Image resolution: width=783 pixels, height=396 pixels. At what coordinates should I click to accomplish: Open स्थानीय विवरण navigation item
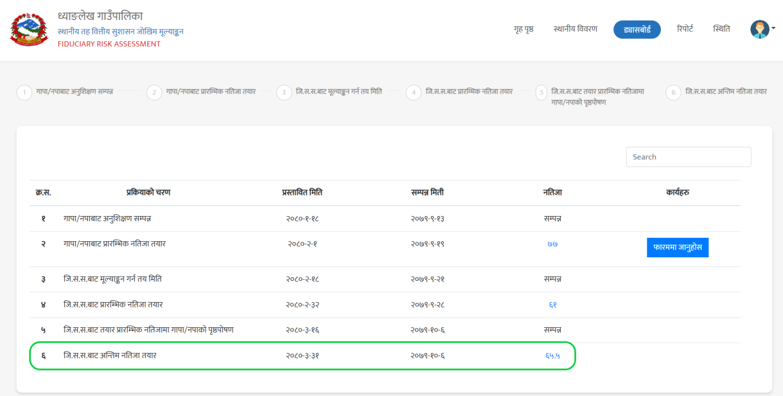(575, 29)
